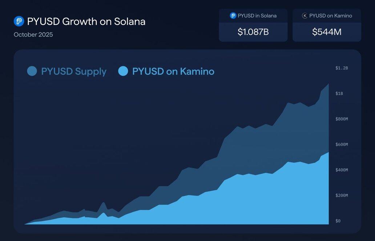
Task: Click the $400M y-axis label
Action: pyautogui.click(x=342, y=170)
